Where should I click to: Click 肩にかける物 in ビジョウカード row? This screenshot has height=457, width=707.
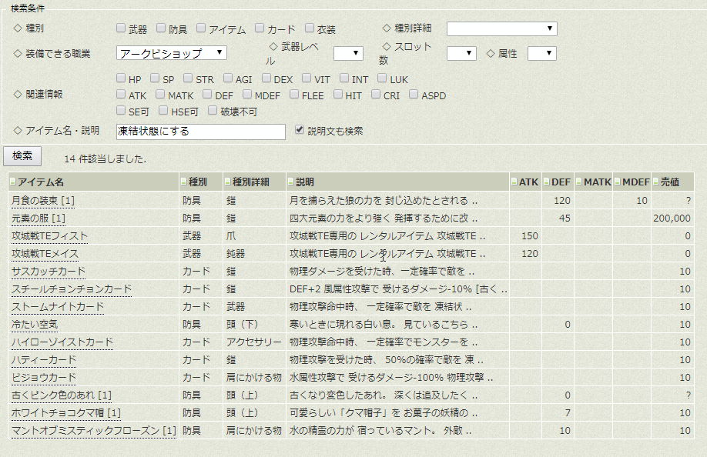point(254,377)
